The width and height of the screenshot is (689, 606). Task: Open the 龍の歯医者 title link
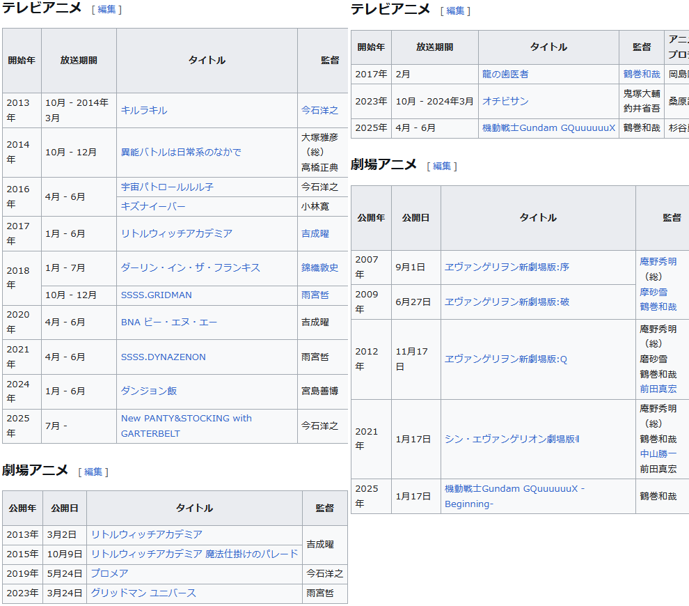pos(505,75)
